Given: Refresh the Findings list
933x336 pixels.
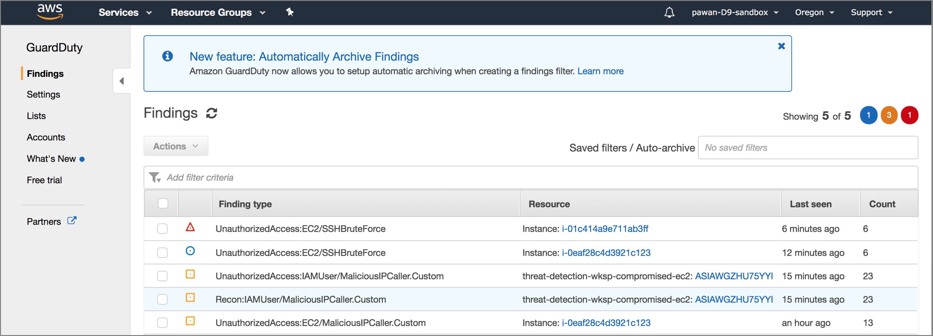Looking at the screenshot, I should (x=212, y=113).
